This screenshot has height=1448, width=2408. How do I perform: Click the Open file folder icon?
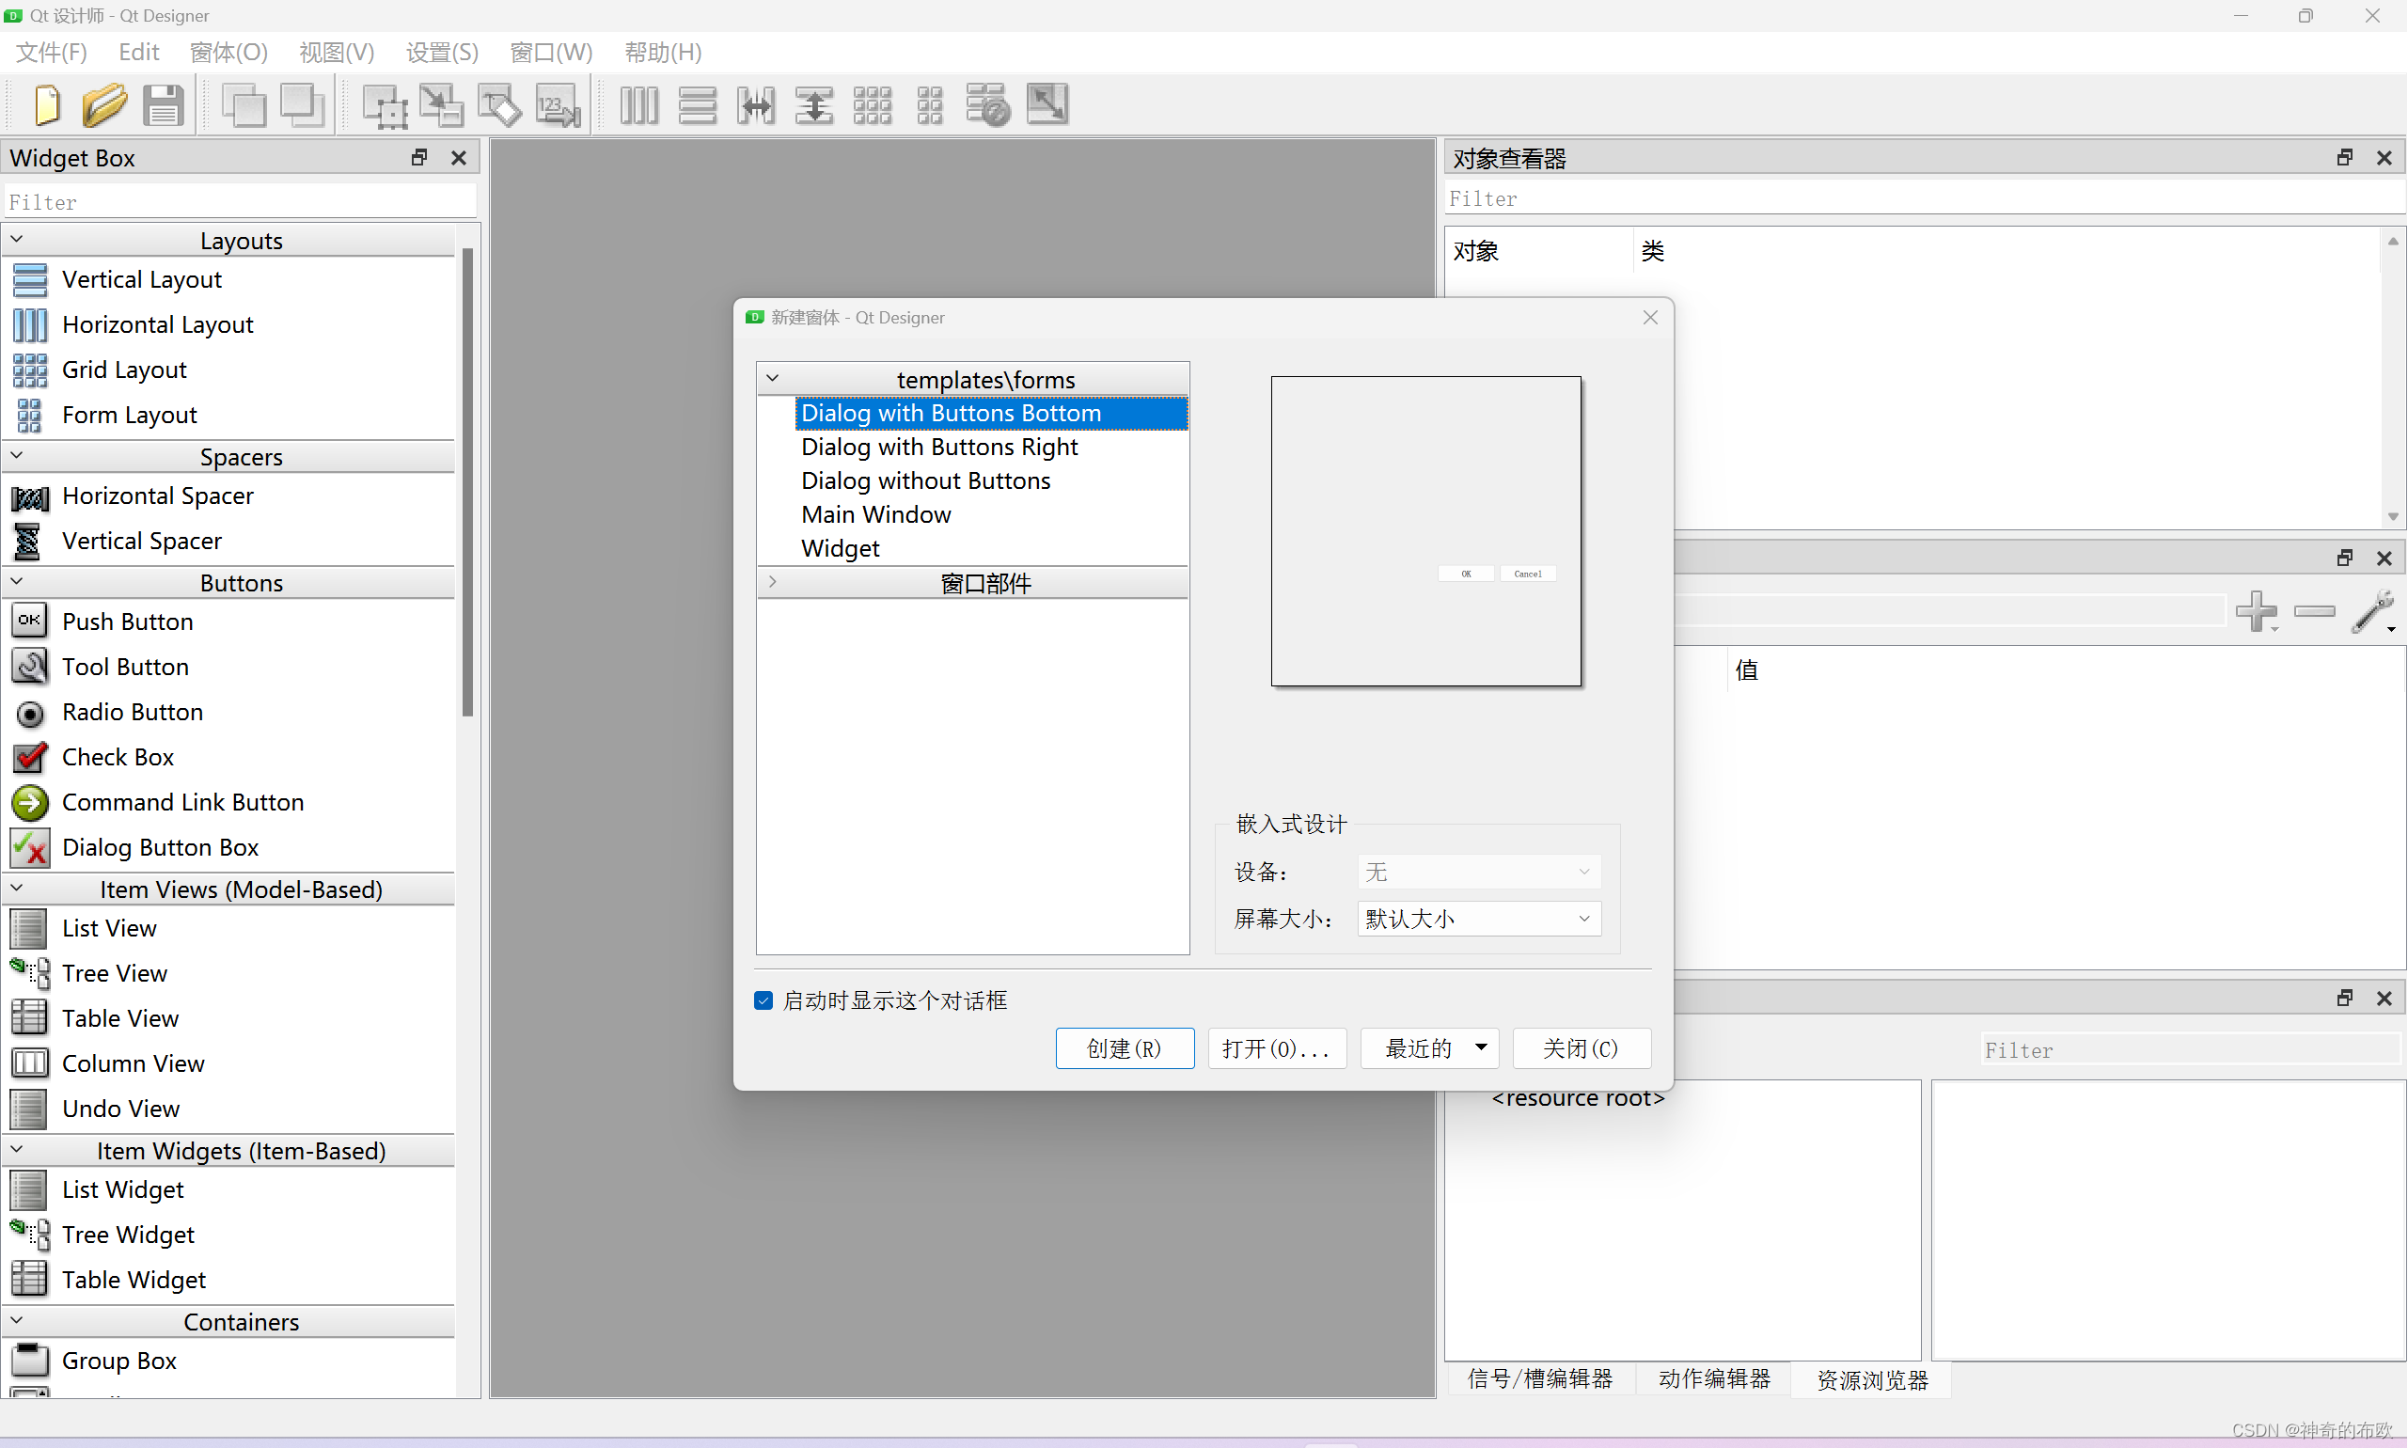click(x=103, y=105)
